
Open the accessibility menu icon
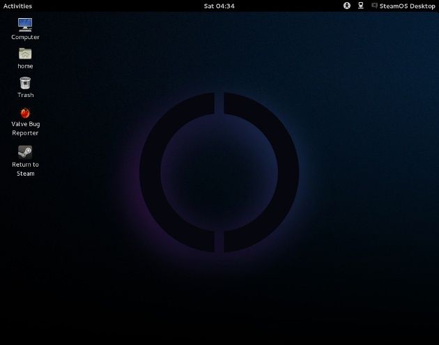pos(347,6)
